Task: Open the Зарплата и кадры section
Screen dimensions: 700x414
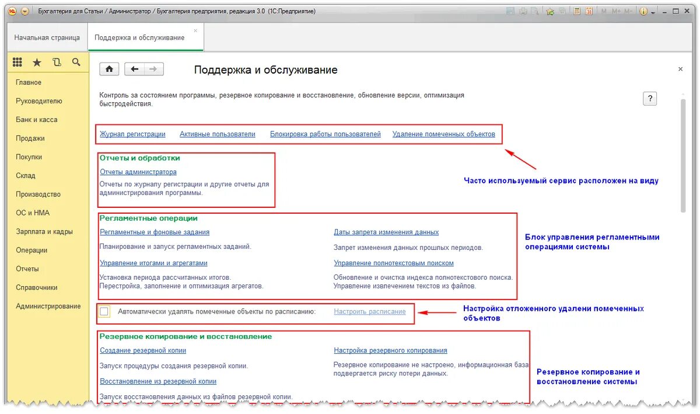Action: pos(44,232)
